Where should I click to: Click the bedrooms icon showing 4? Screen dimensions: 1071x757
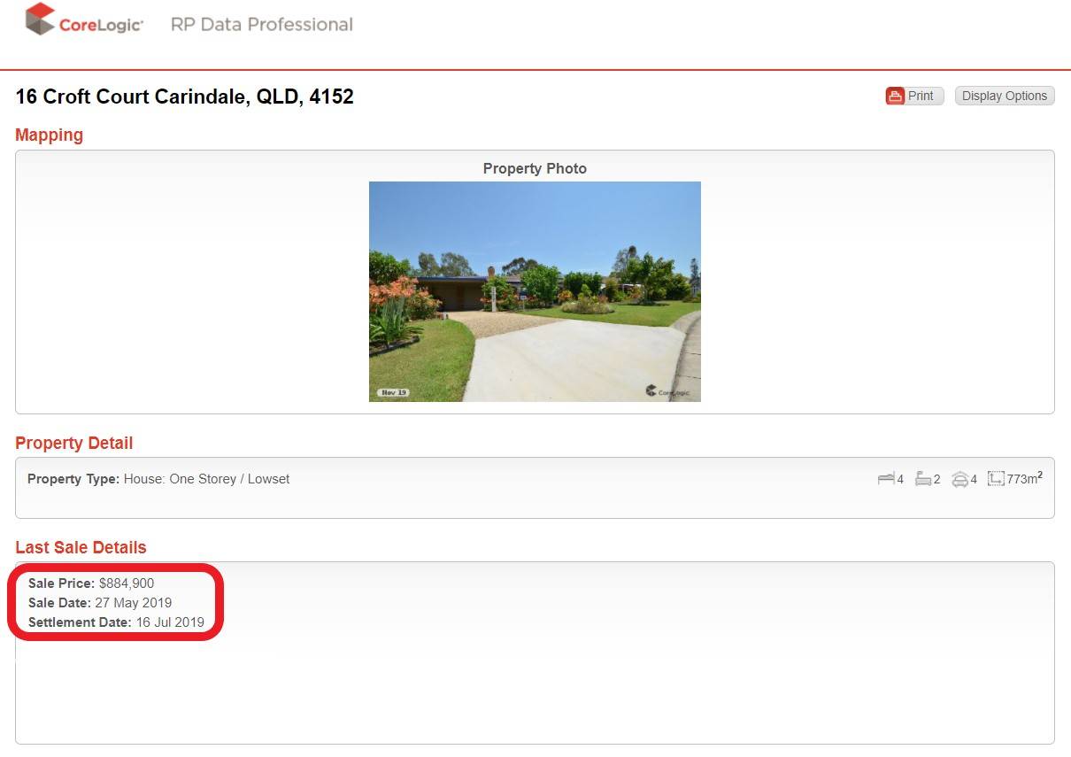pyautogui.click(x=885, y=479)
